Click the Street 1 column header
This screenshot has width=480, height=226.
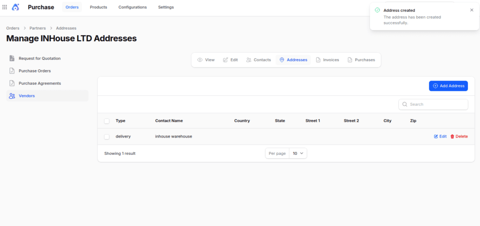pos(313,121)
